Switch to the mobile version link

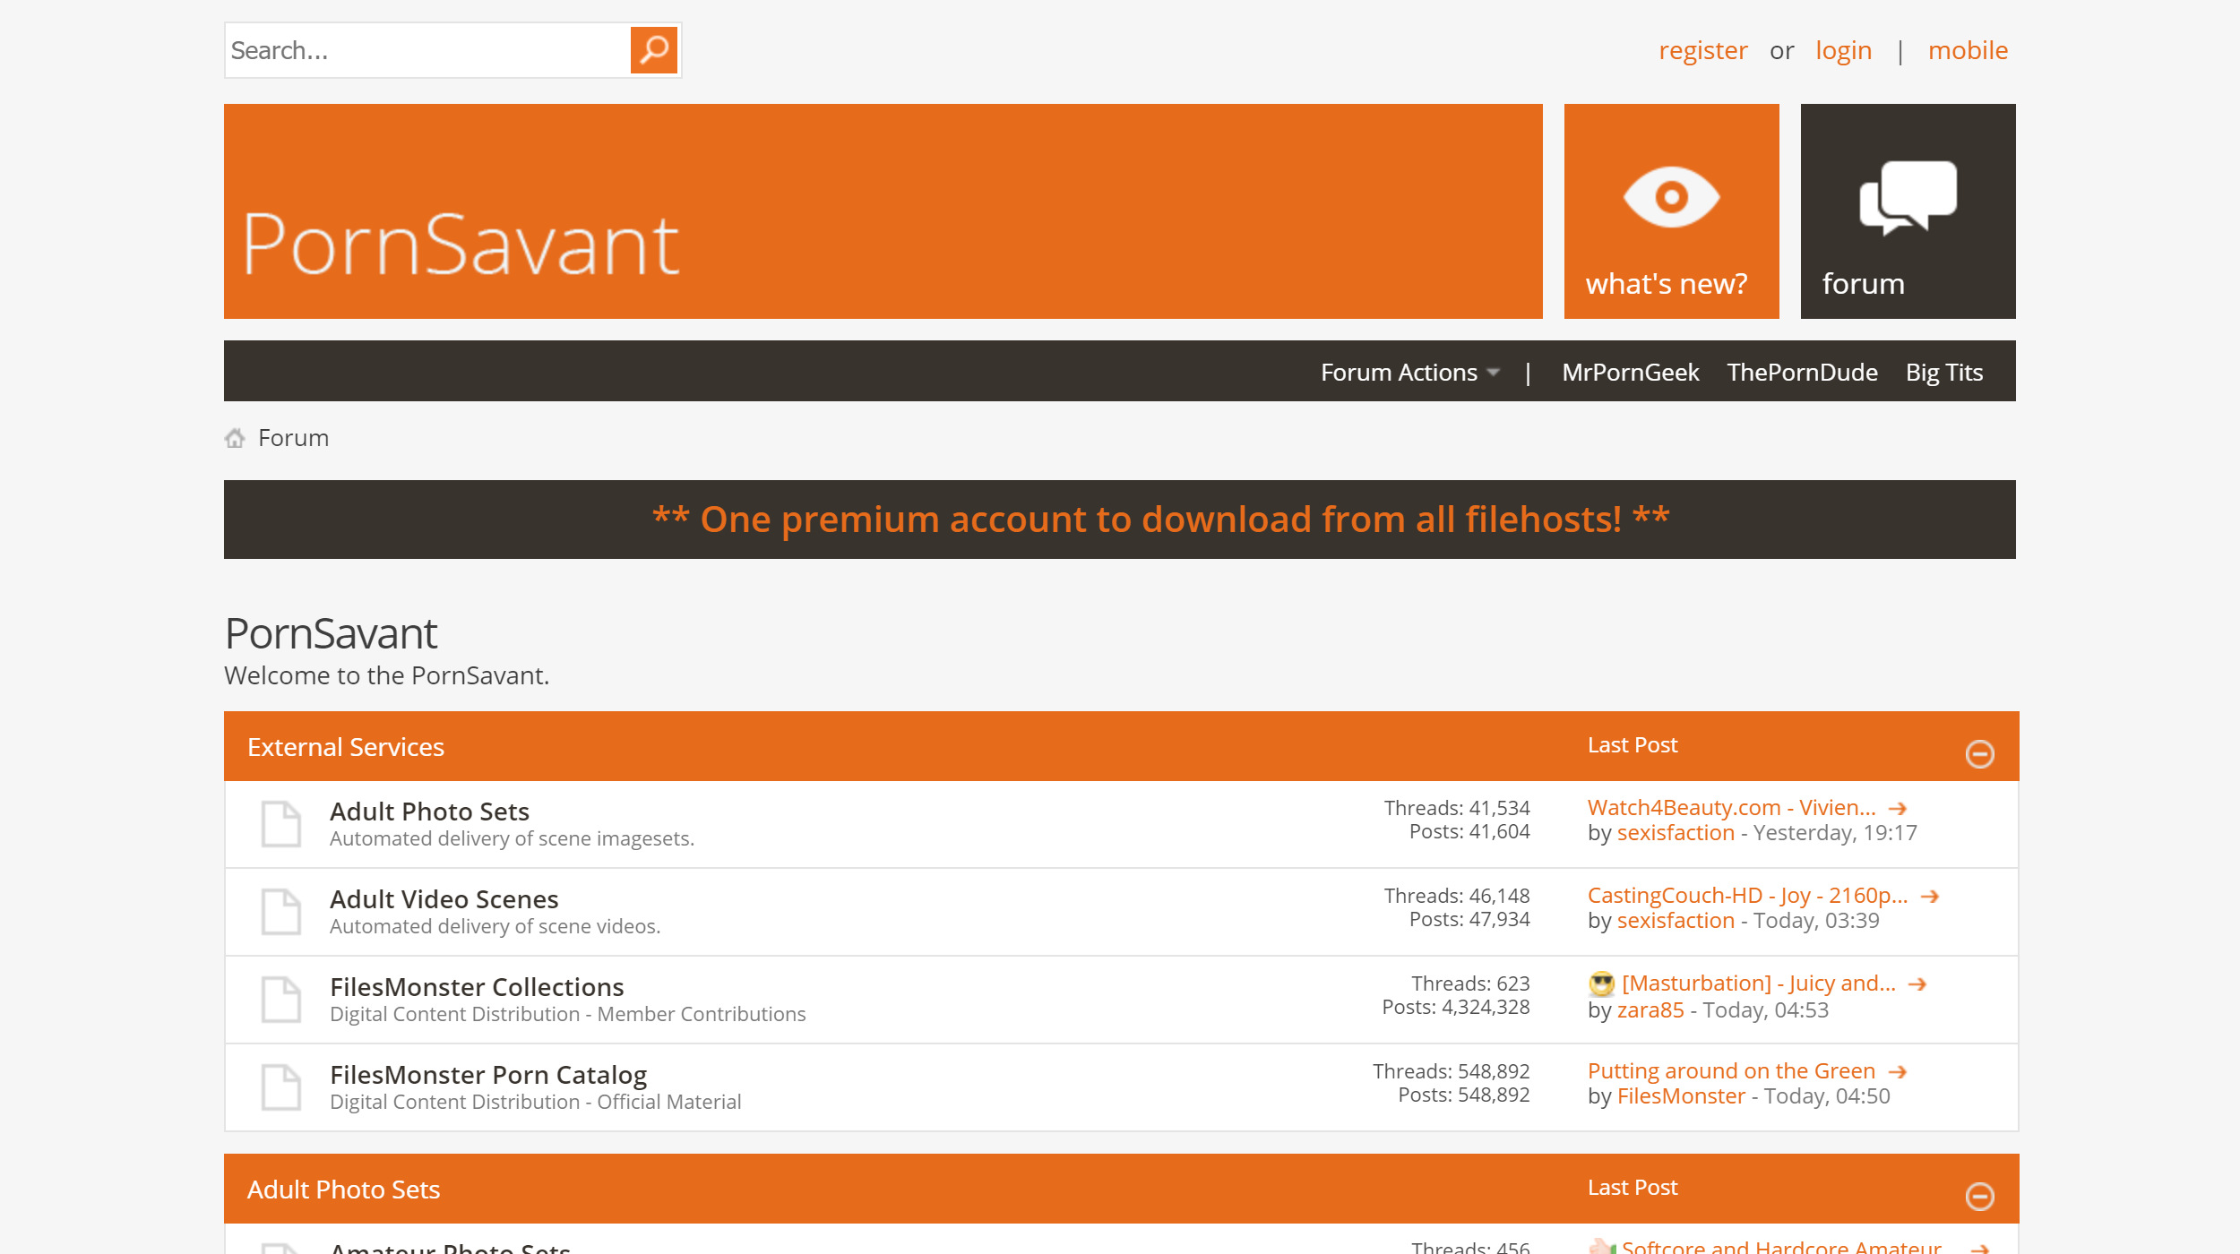pos(1968,51)
